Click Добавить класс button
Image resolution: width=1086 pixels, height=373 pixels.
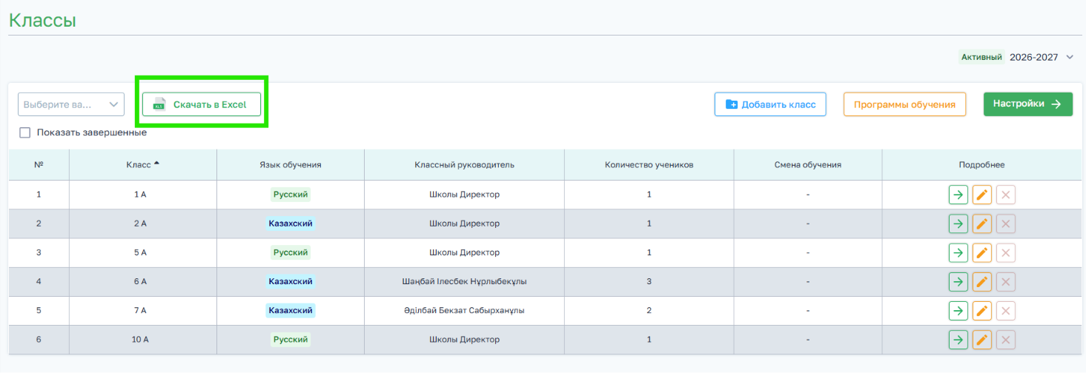tap(770, 104)
